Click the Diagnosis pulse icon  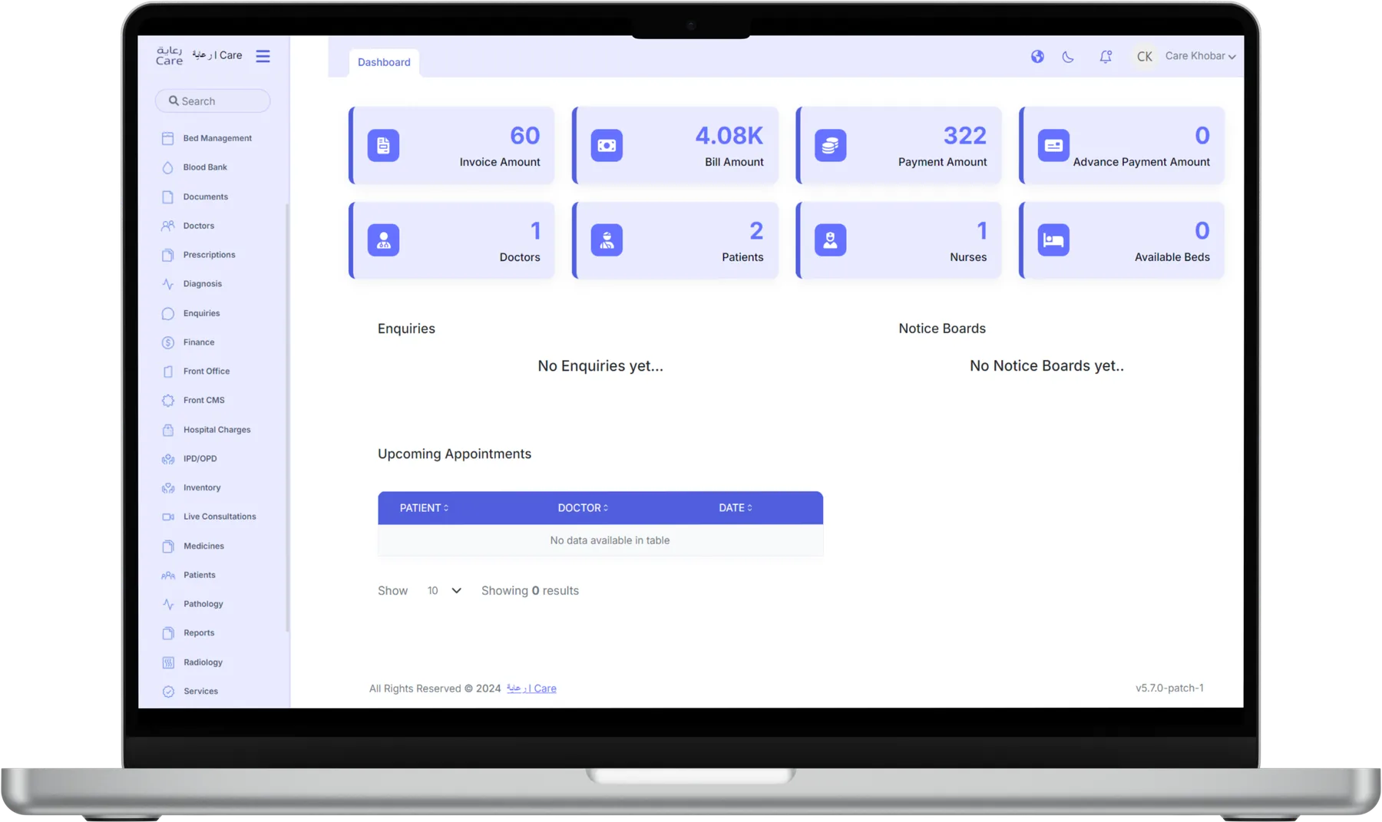coord(168,284)
